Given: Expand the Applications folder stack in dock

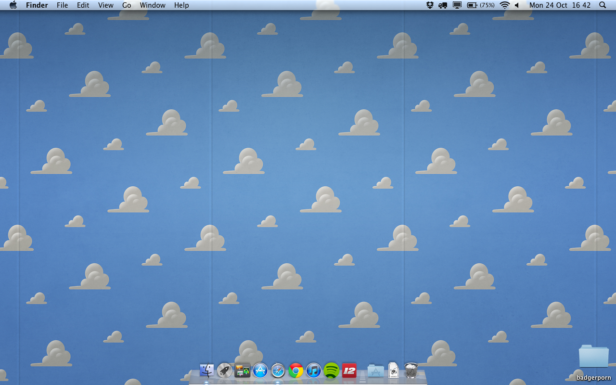Looking at the screenshot, I should pos(375,370).
